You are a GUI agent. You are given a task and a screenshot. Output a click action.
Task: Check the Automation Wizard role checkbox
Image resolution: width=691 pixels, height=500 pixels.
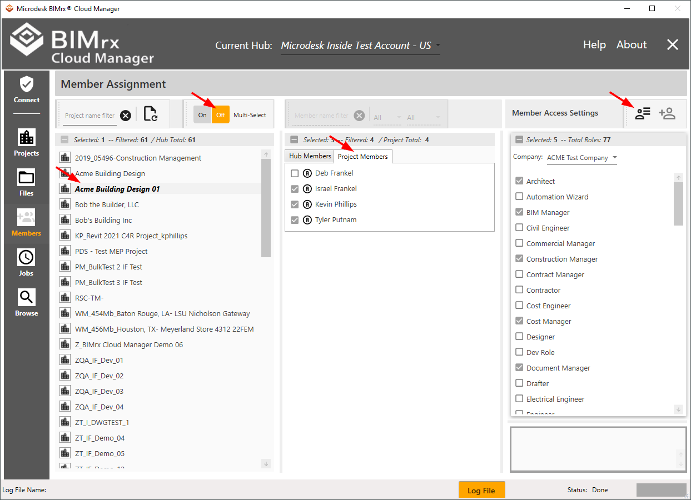(x=519, y=197)
